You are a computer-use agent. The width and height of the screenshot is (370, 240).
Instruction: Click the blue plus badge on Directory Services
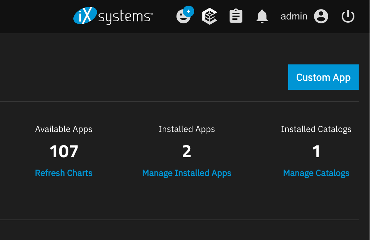[x=188, y=11]
